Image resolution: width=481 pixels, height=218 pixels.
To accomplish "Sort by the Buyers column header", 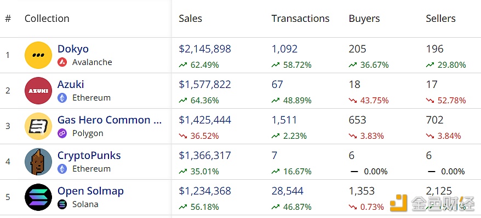I will [x=364, y=19].
